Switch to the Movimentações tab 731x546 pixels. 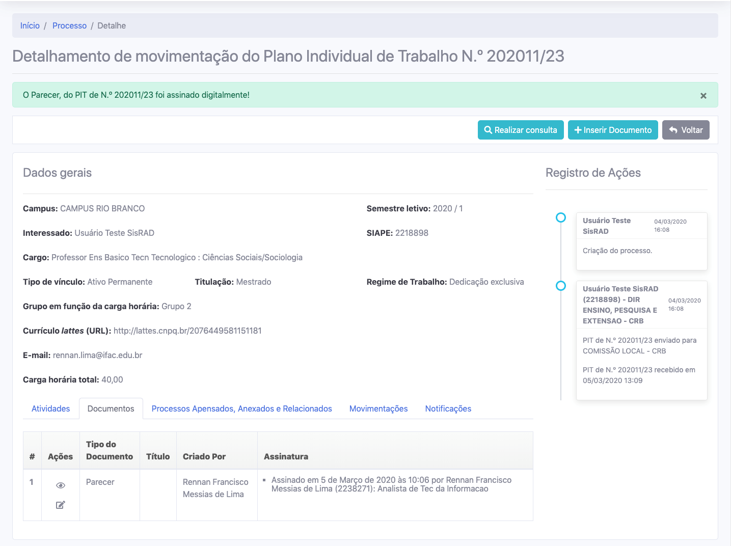tap(378, 408)
